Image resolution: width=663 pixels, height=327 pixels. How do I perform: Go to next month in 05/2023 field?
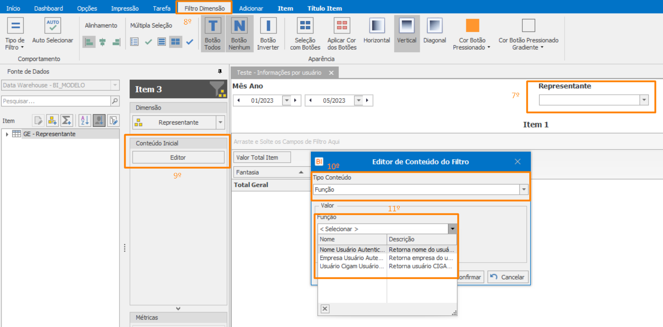(367, 100)
